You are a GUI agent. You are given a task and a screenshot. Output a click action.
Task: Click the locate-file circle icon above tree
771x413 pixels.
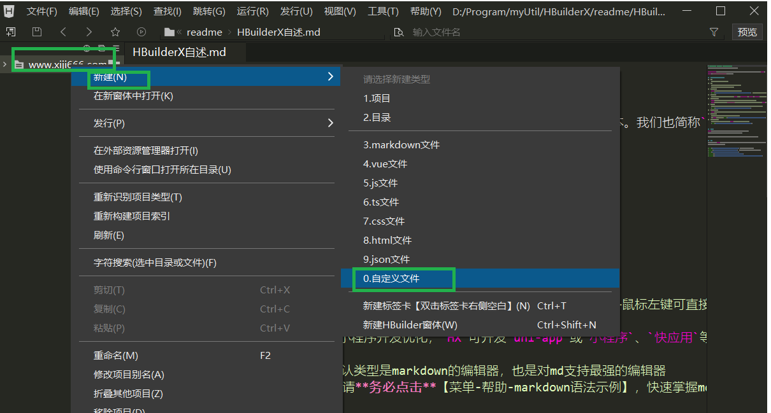tap(87, 48)
